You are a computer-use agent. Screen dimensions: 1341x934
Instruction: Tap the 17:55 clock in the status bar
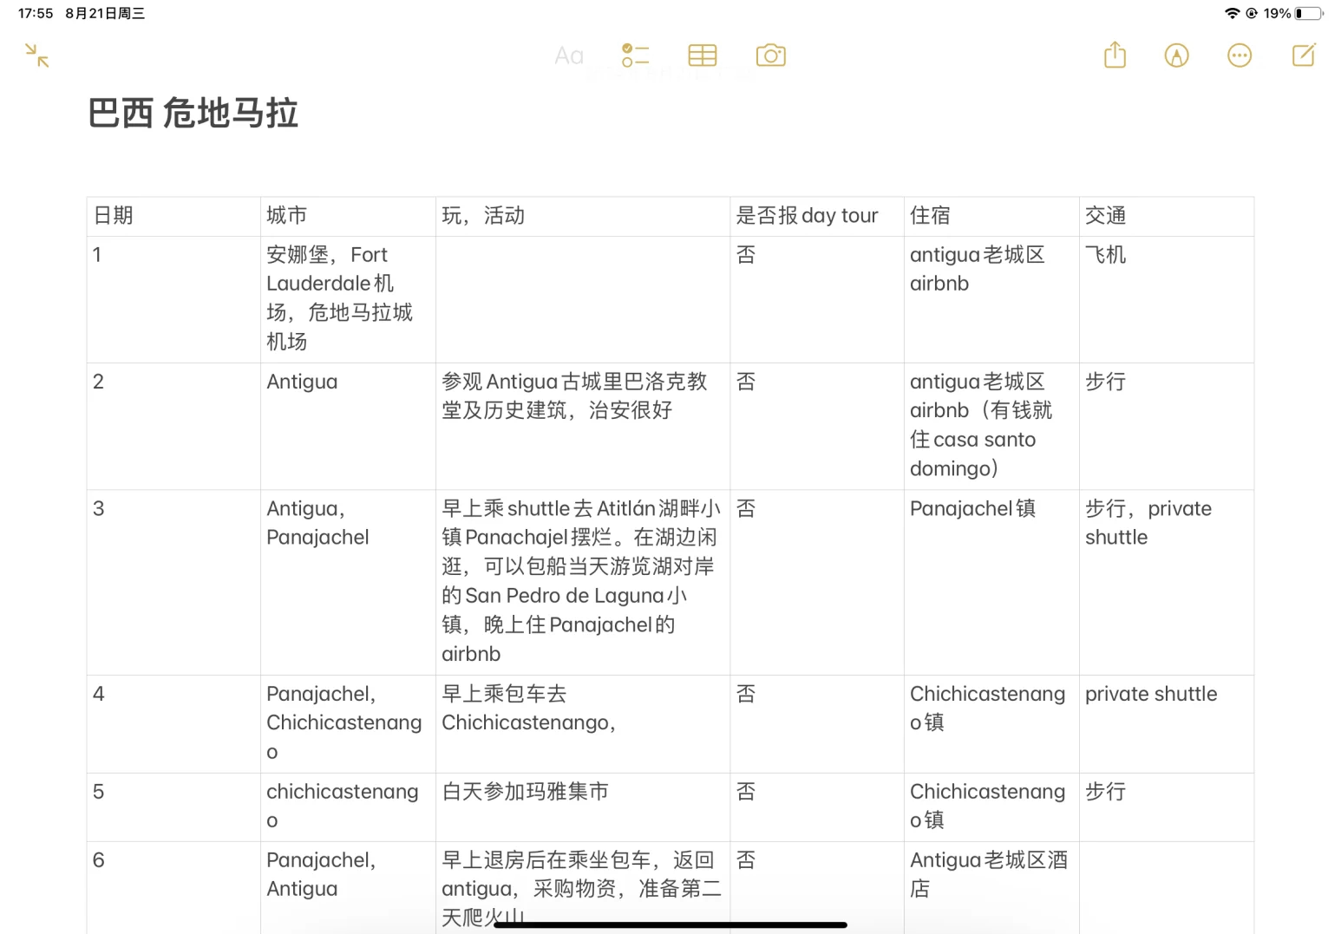36,13
